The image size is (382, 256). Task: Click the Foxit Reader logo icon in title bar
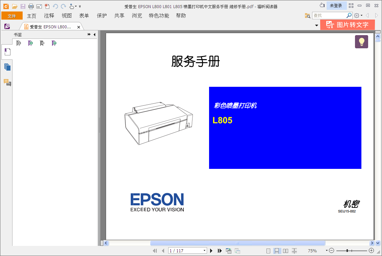6,6
